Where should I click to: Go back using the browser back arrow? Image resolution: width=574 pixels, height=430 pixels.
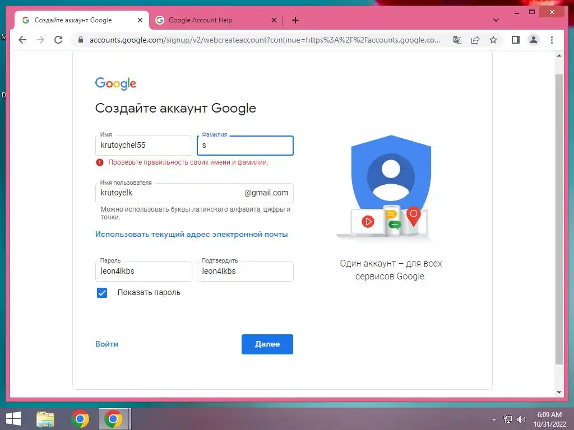[22, 40]
